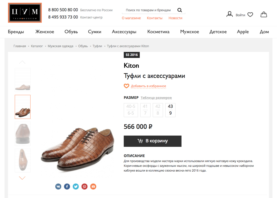Click the search magnifier icon
The width and height of the screenshot is (277, 198).
tap(179, 10)
